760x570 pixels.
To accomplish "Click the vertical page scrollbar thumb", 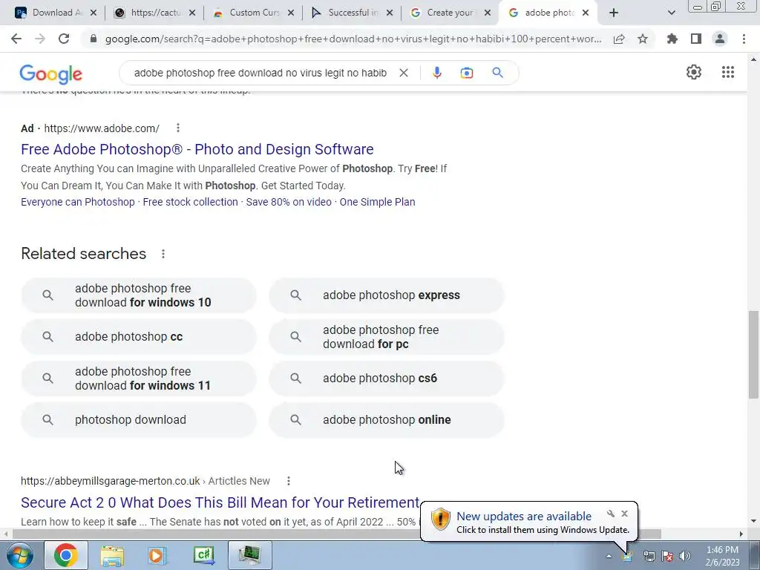I will click(753, 354).
